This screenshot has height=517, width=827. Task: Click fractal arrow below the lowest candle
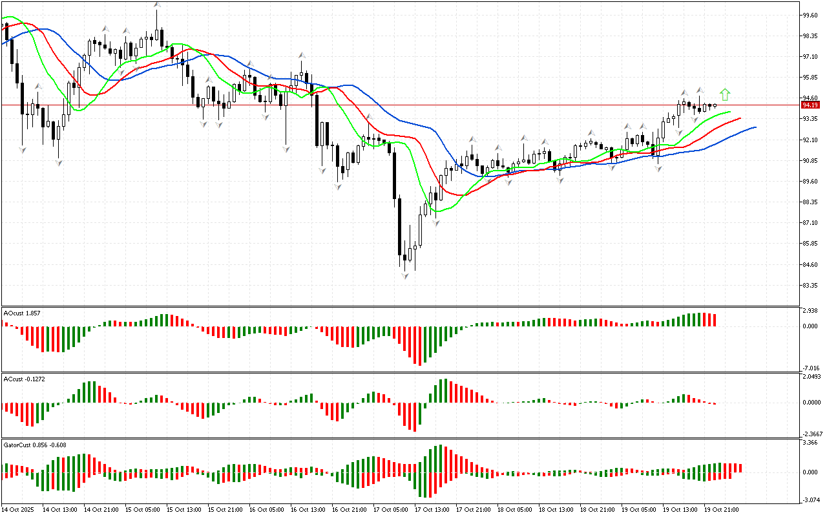[405, 276]
